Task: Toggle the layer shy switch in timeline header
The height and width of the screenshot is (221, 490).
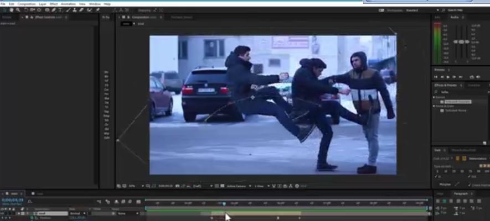Action: 117,202
